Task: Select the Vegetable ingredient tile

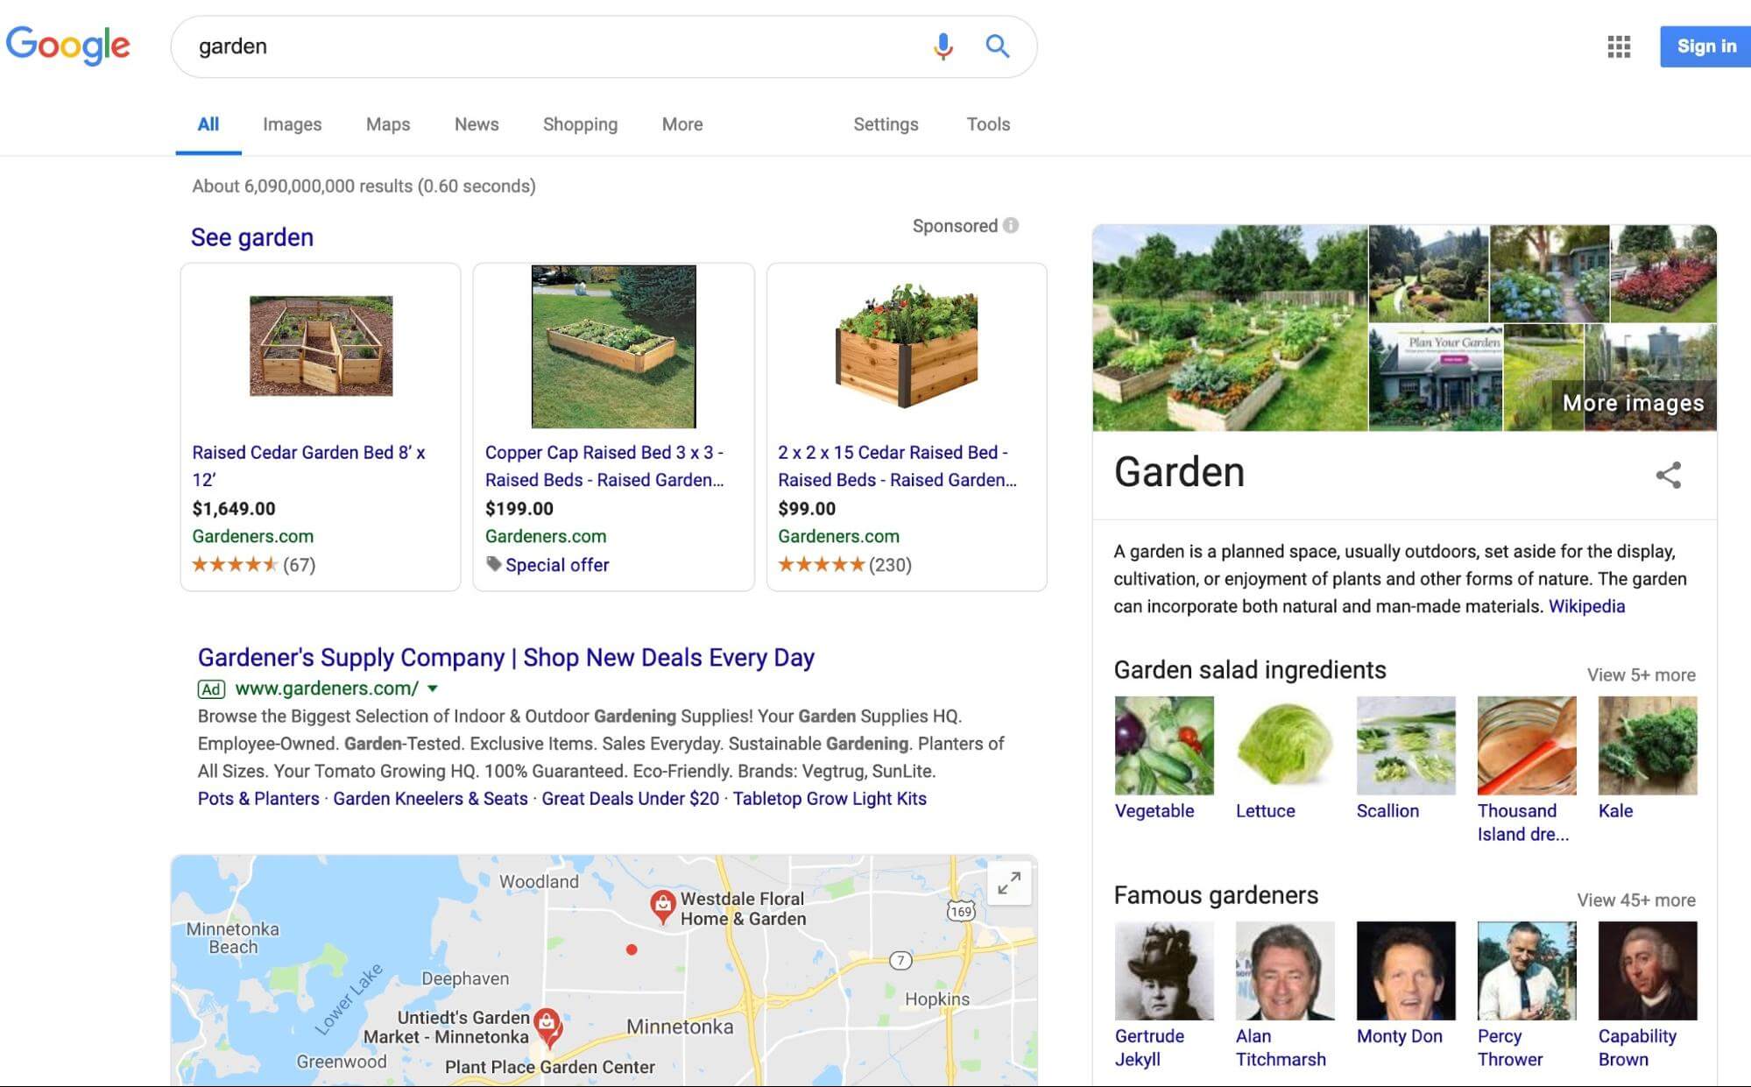Action: [x=1164, y=759]
